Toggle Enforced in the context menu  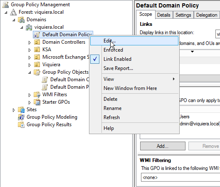click(113, 50)
